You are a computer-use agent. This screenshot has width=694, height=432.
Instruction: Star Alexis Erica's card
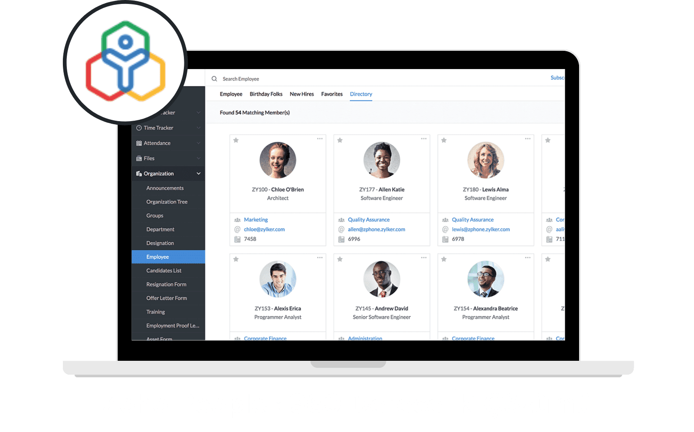[236, 259]
